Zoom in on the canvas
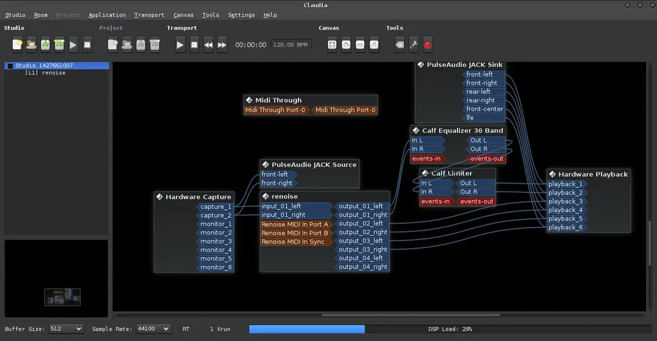The height and width of the screenshot is (341, 657). click(x=346, y=45)
